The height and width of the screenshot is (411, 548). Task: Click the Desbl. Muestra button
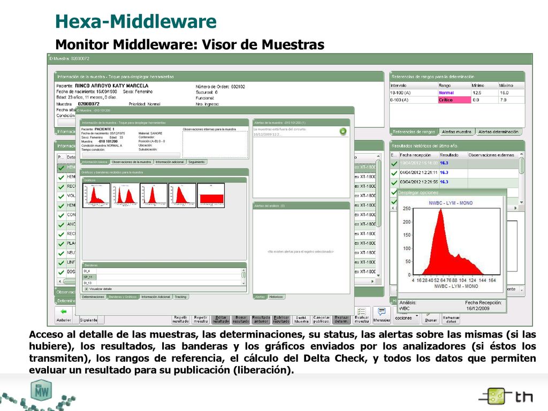pos(301,319)
